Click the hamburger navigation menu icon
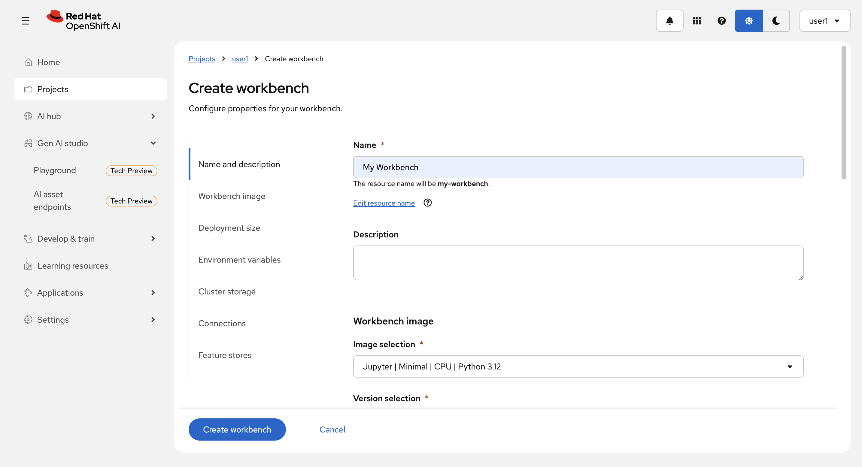Image resolution: width=862 pixels, height=467 pixels. 26,21
